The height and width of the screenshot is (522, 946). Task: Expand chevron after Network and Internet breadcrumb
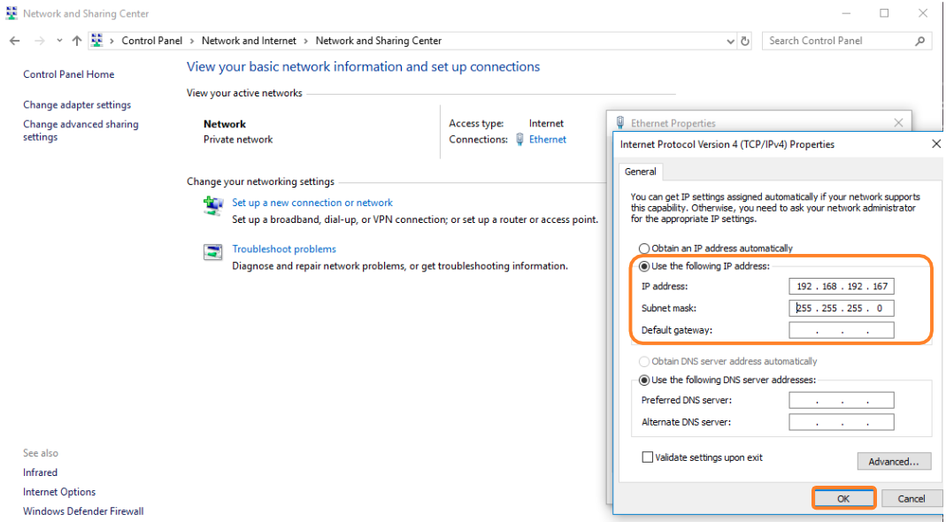(306, 41)
